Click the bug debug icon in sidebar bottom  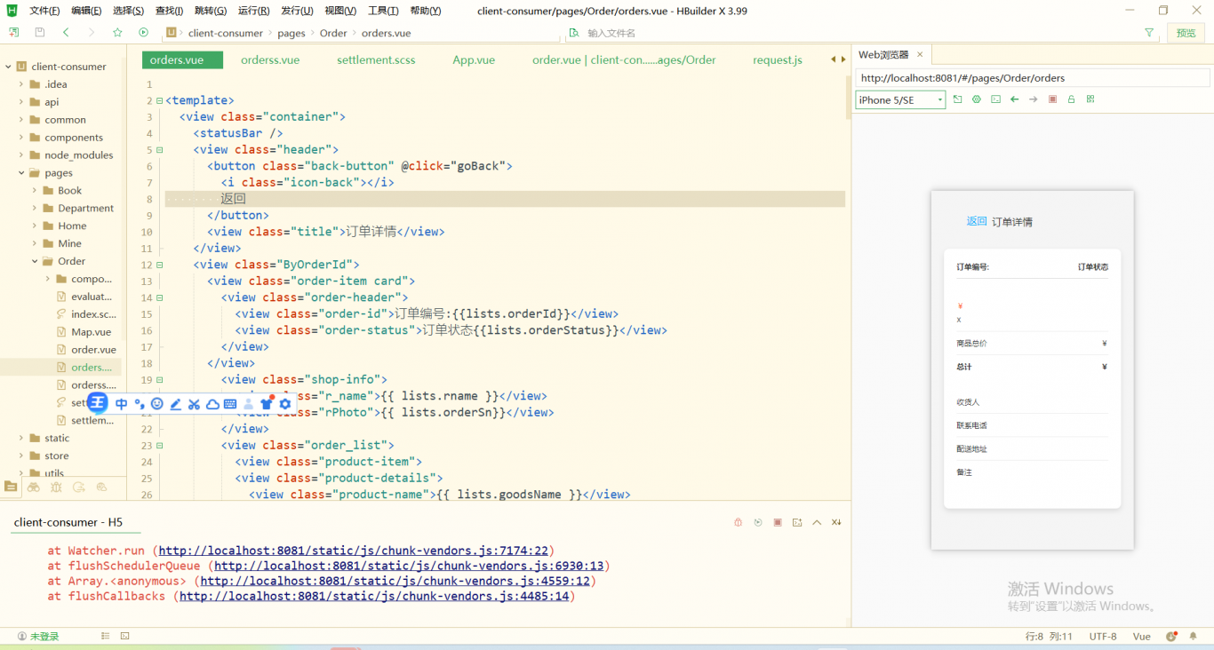coord(57,487)
